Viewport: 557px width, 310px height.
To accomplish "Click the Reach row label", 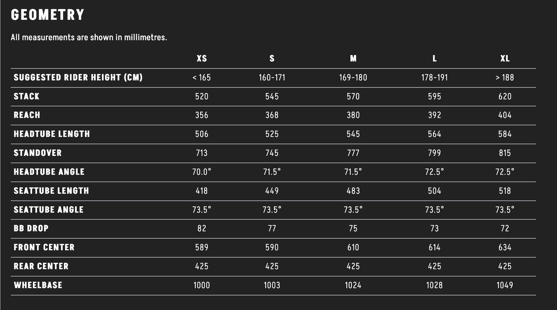I will [x=27, y=115].
